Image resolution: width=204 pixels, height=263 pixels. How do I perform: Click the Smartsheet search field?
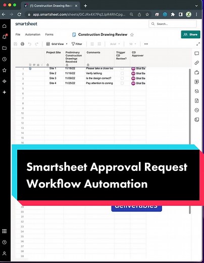tap(173, 24)
